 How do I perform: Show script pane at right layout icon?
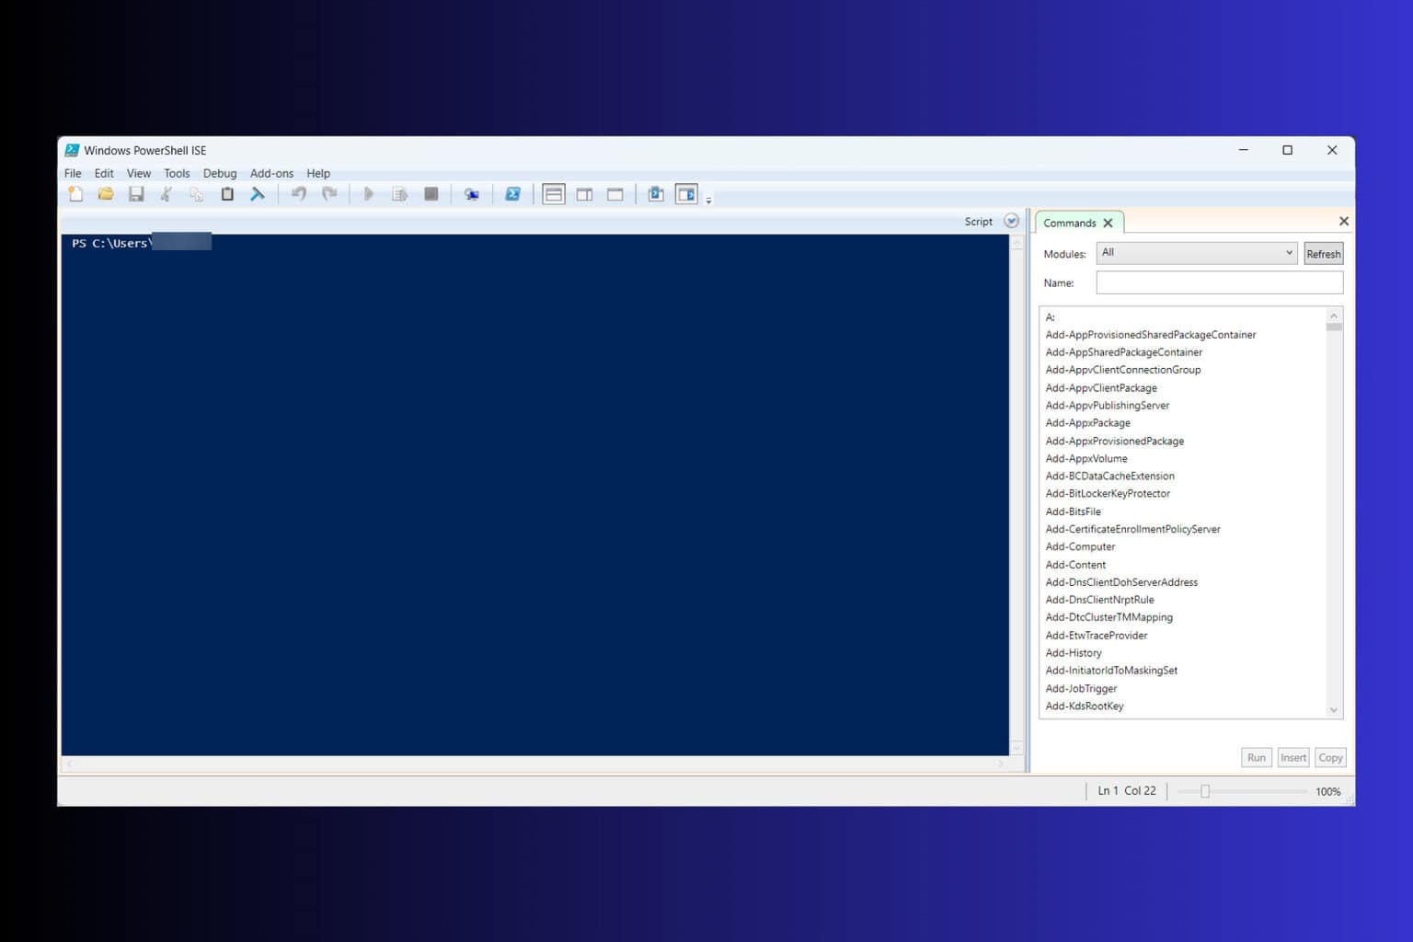pyautogui.click(x=584, y=194)
